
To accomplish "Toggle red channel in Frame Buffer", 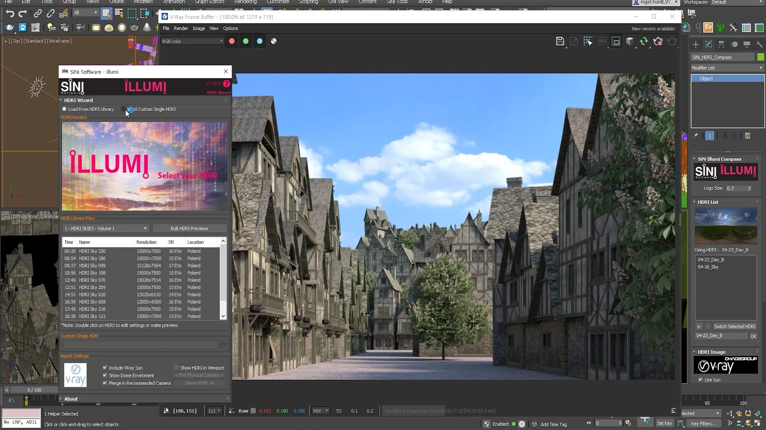I will point(232,41).
